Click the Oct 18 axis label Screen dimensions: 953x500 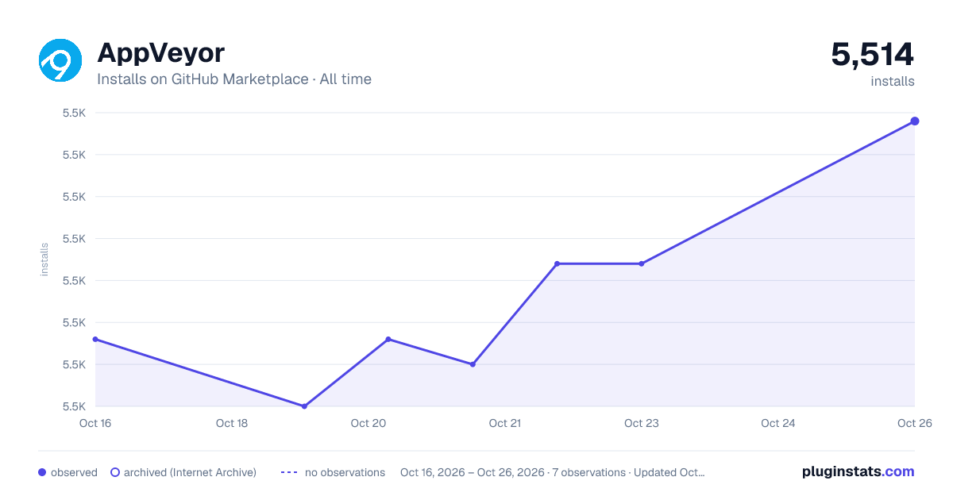coord(232,423)
